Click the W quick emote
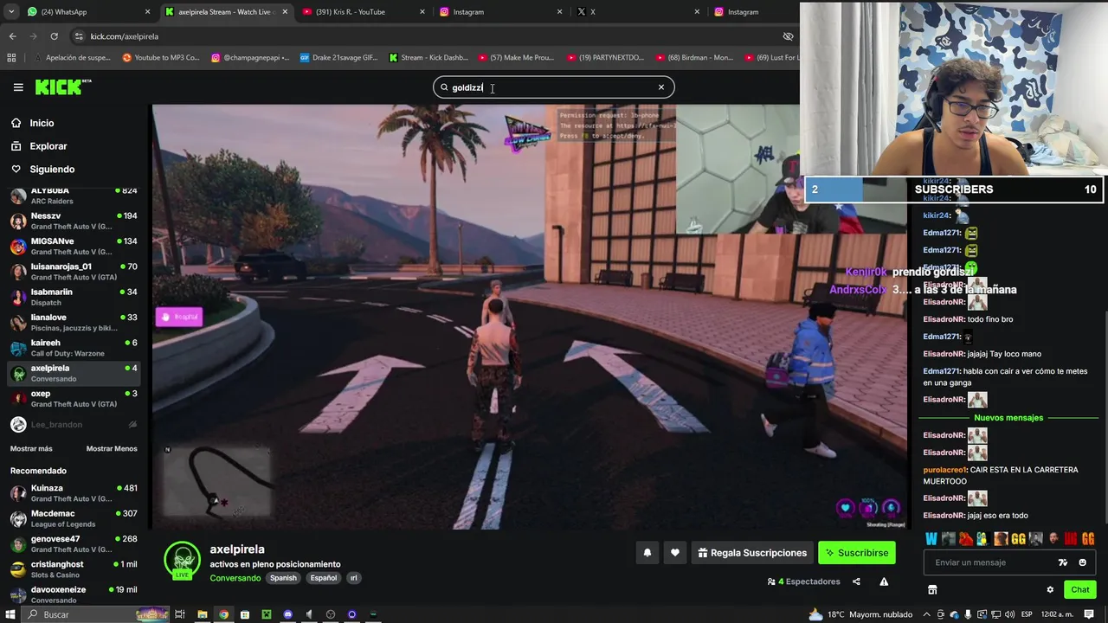 (x=931, y=539)
